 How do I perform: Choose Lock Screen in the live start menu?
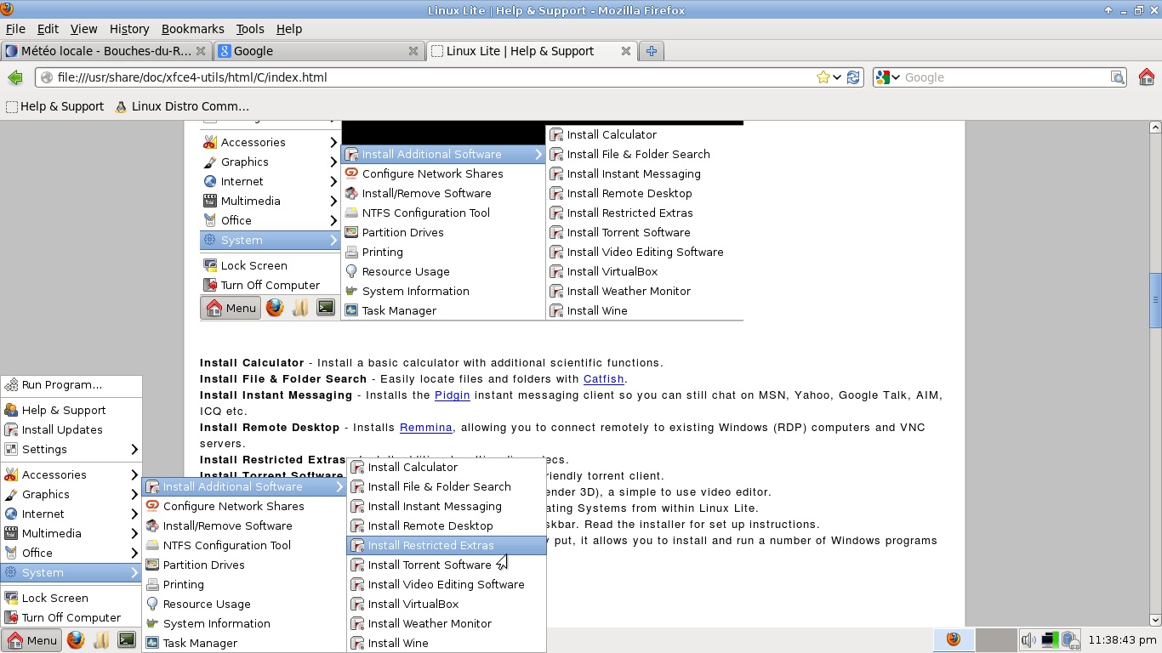click(71, 598)
